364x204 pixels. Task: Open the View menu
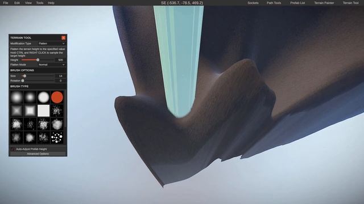click(x=28, y=3)
